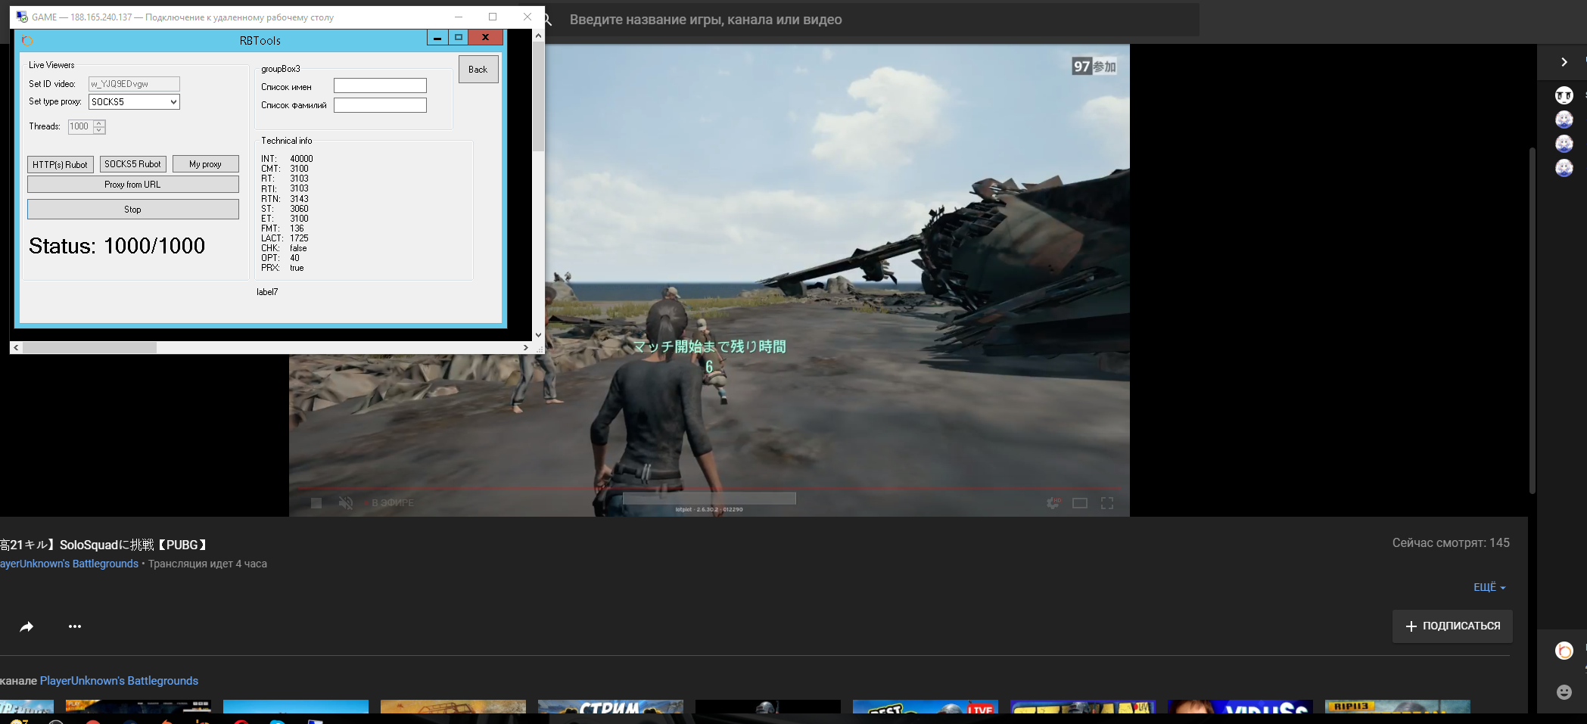Click the Back button in RBTools

478,70
